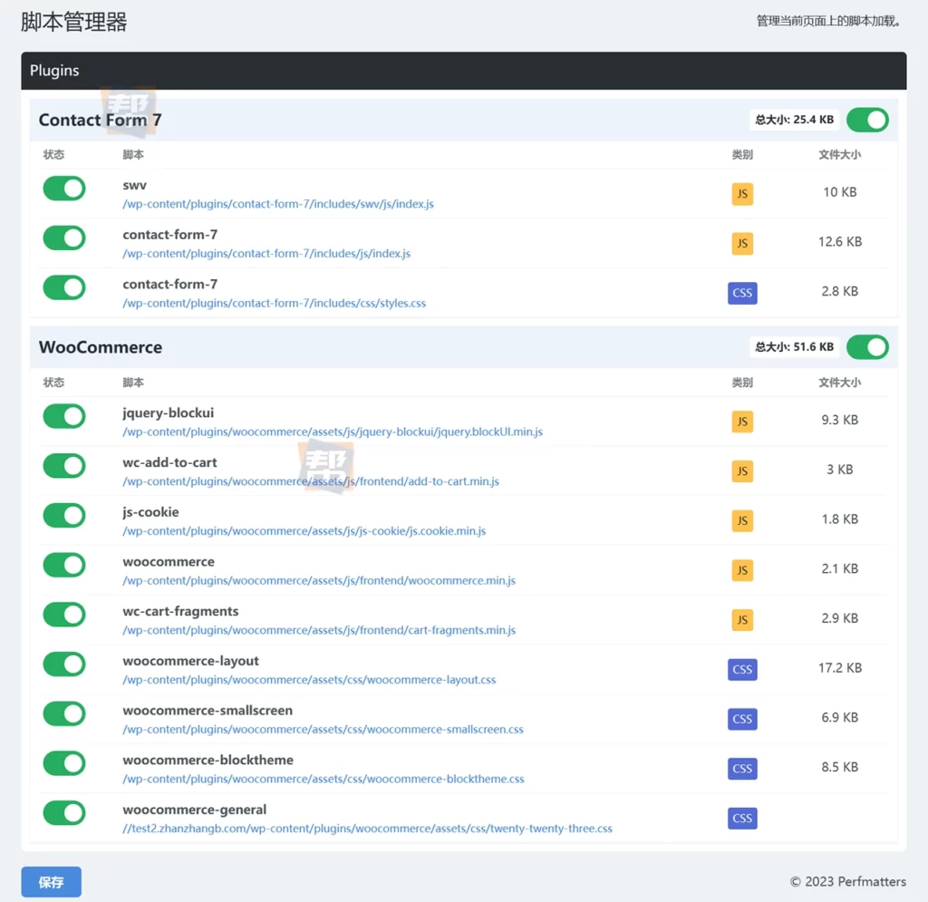Click the wc-cart-fragments script name
The image size is (928, 902).
[180, 611]
